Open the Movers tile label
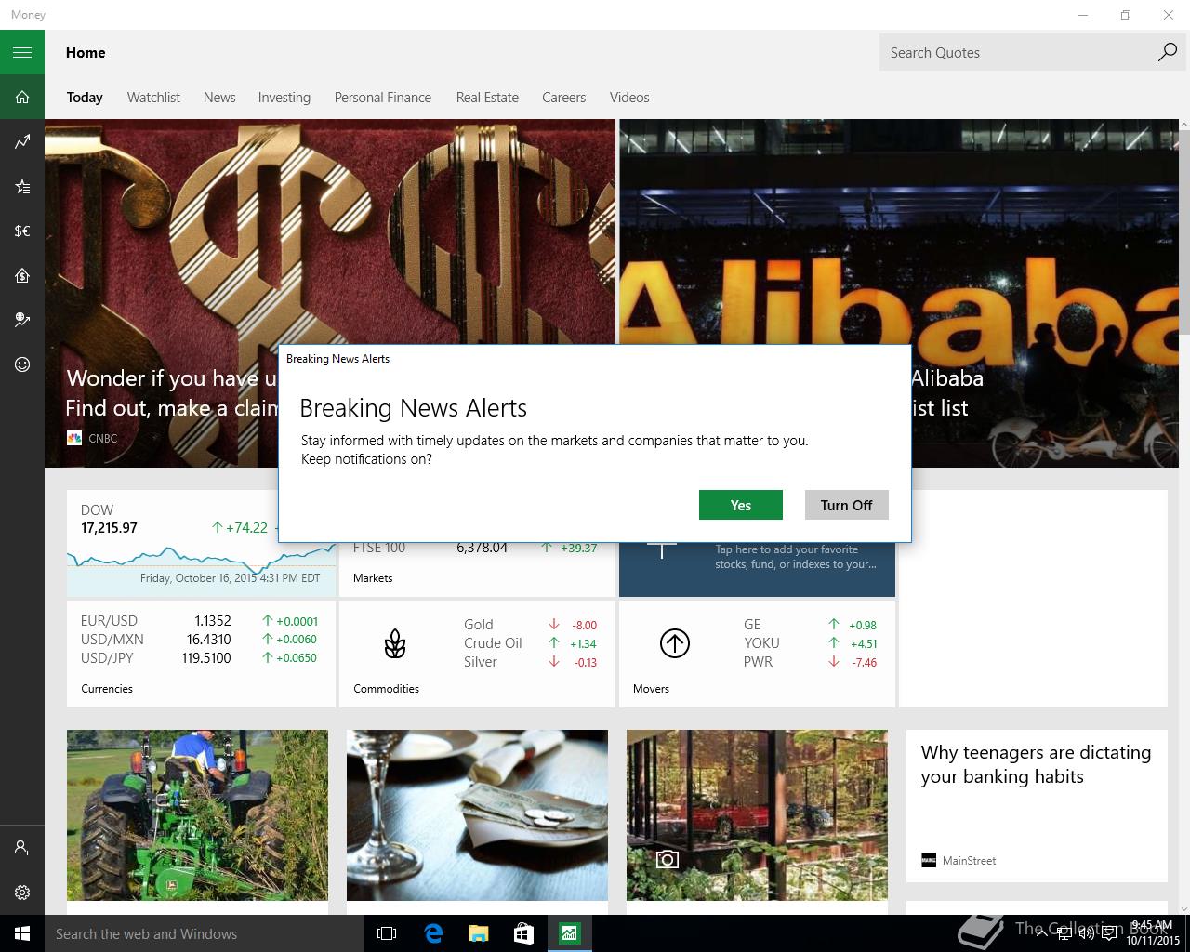The width and height of the screenshot is (1190, 952). tap(651, 689)
